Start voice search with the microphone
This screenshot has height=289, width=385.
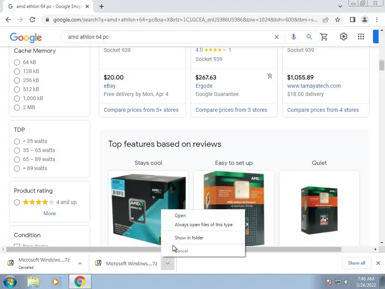click(x=293, y=37)
